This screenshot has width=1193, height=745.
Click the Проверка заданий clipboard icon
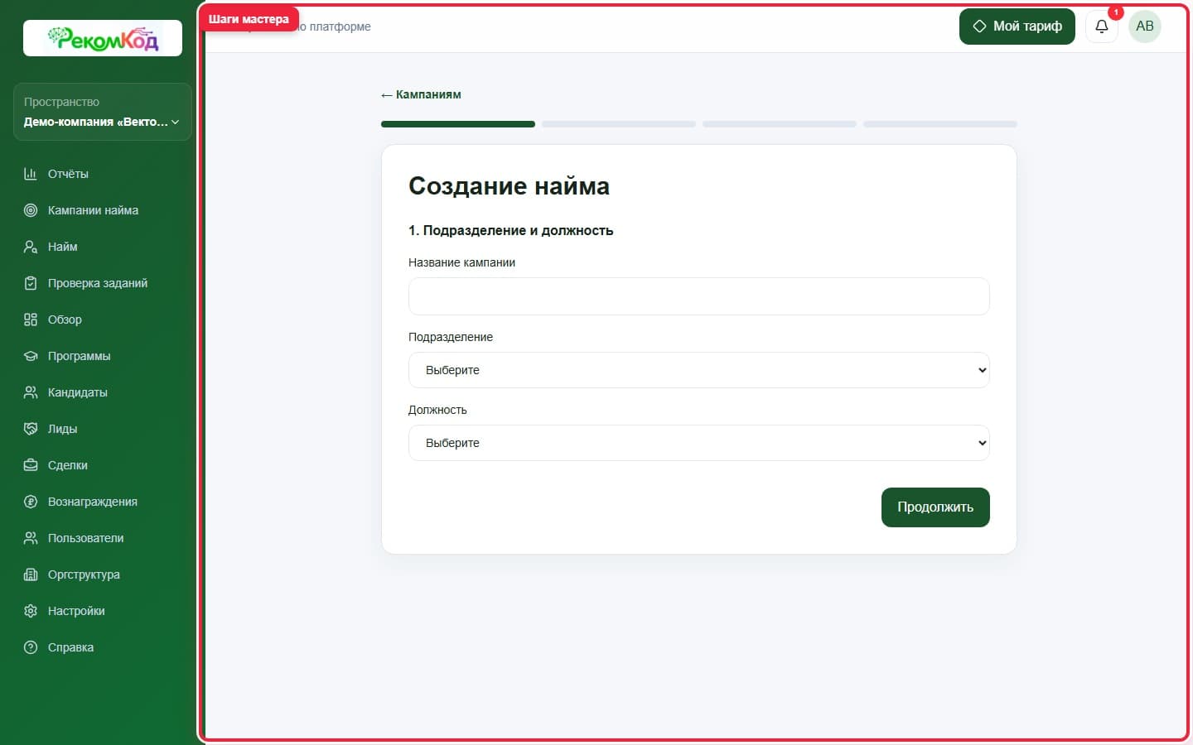pos(31,283)
